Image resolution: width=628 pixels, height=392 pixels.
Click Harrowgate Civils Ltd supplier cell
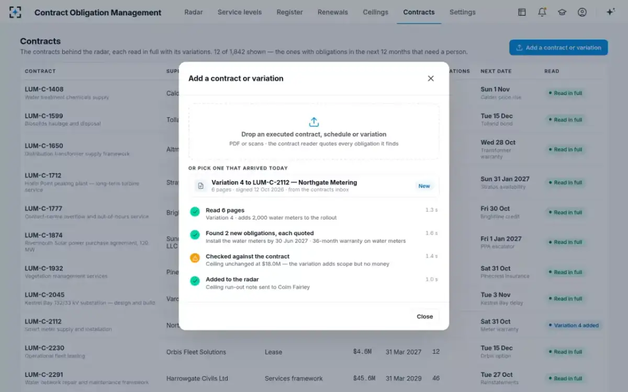(197, 378)
